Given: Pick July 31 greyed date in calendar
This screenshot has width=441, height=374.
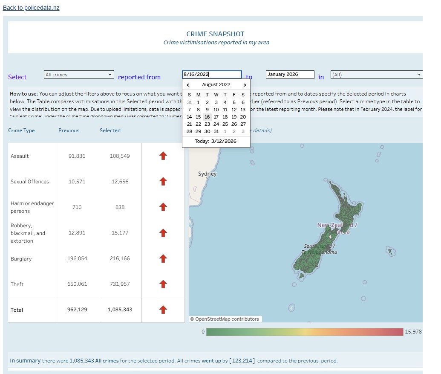Looking at the screenshot, I should click(x=189, y=102).
